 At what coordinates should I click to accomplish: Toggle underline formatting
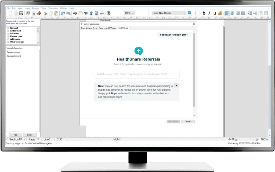215,13
